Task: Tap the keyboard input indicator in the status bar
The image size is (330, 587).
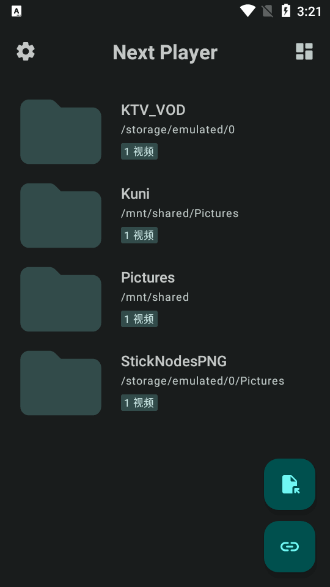Action: tap(16, 11)
